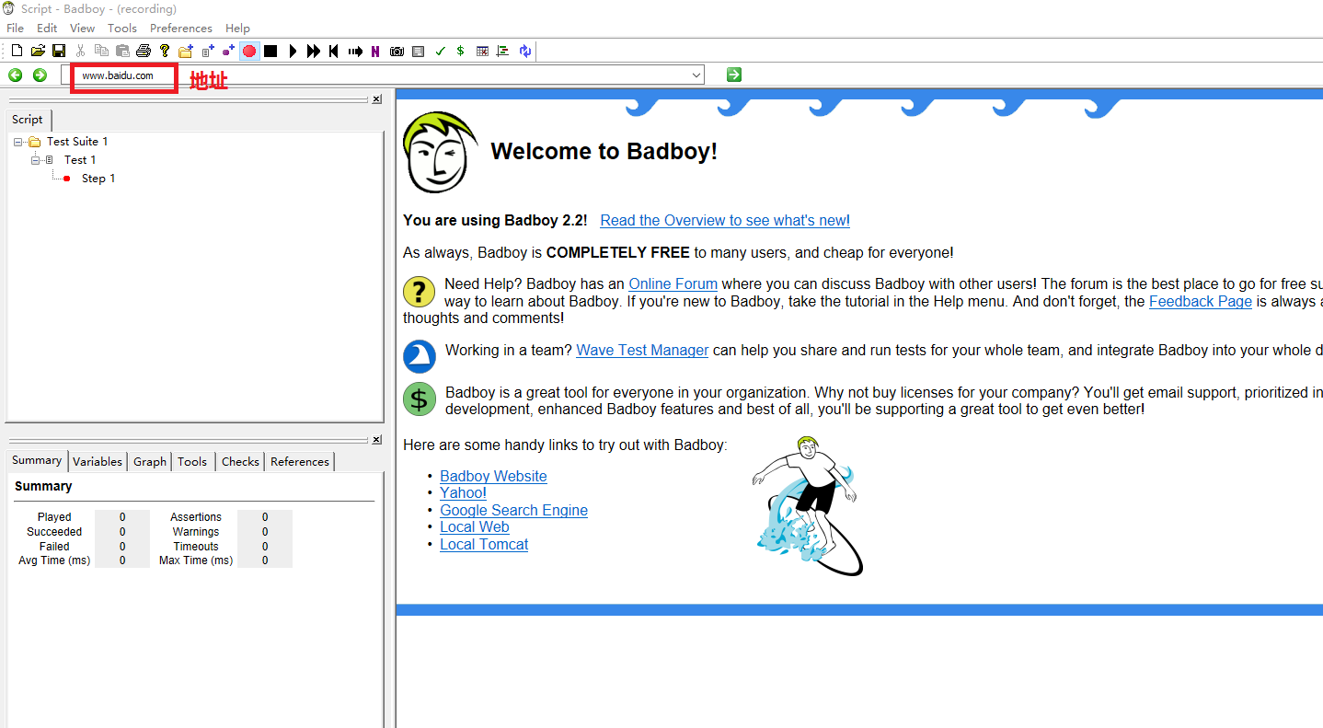Add a new step with the purple dot icon
The height and width of the screenshot is (728, 1323).
[228, 51]
